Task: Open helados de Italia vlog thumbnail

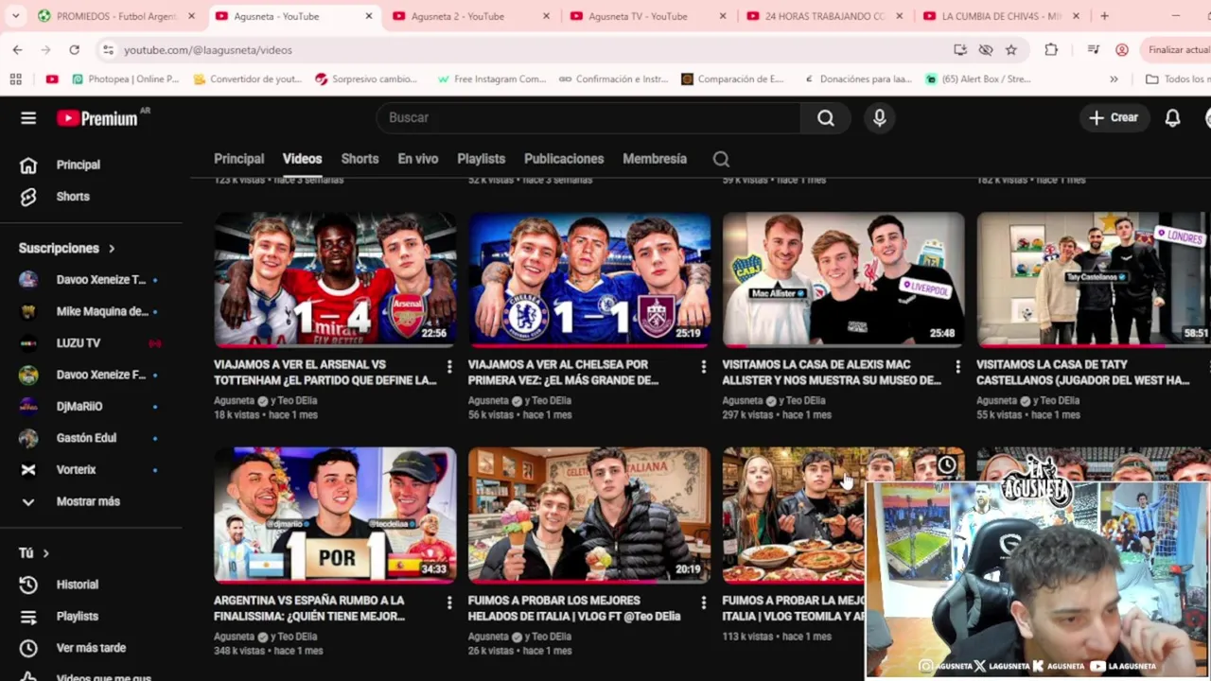Action: [589, 515]
